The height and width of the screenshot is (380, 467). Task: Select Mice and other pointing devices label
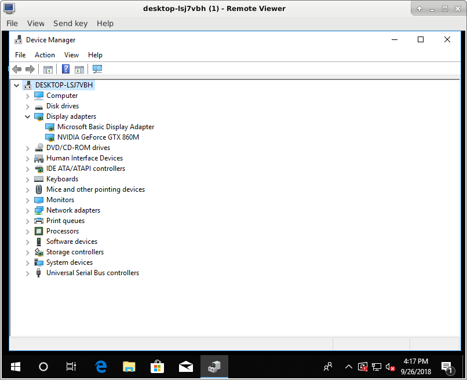tap(96, 189)
